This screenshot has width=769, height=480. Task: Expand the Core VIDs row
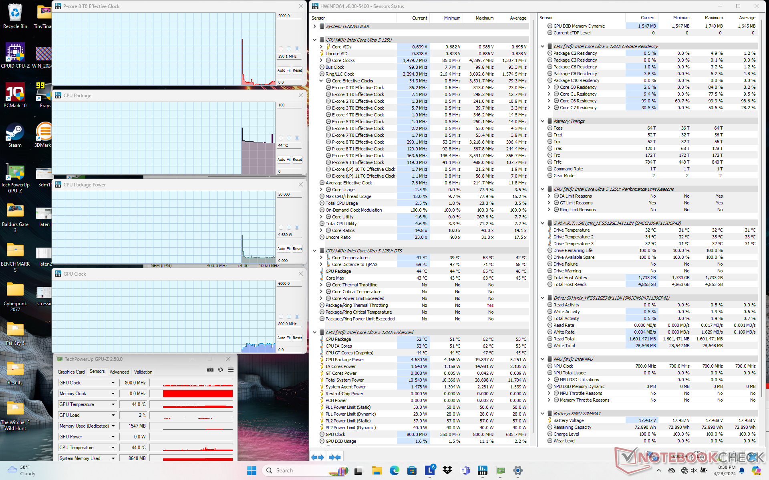tap(321, 47)
